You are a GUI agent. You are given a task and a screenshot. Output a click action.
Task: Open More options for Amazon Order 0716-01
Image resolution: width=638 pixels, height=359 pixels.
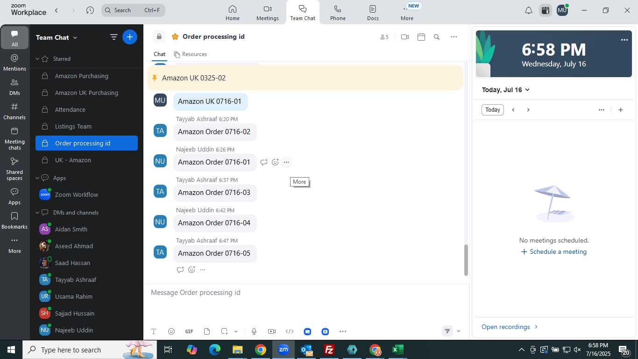click(286, 162)
